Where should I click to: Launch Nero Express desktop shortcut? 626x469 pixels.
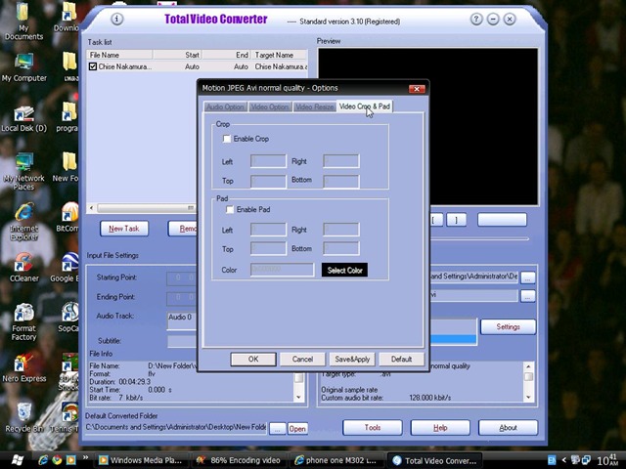click(23, 367)
